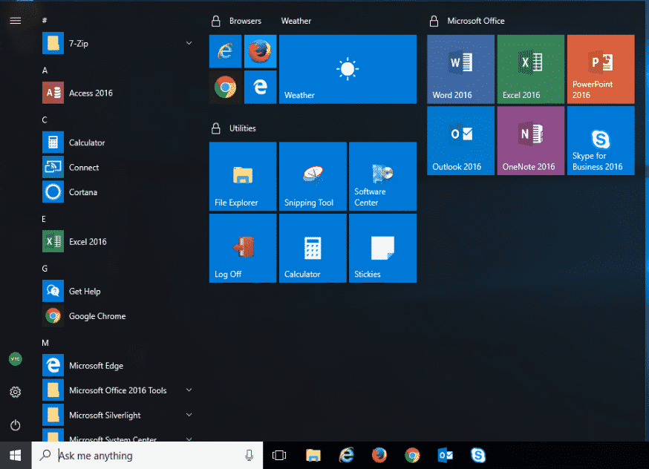Click the Internet Explorer small tile
The width and height of the screenshot is (649, 469).
point(225,51)
